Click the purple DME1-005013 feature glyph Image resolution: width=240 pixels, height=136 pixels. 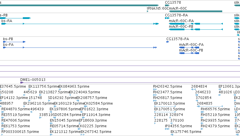(22, 83)
